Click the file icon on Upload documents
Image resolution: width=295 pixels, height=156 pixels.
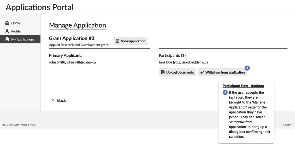click(x=163, y=72)
